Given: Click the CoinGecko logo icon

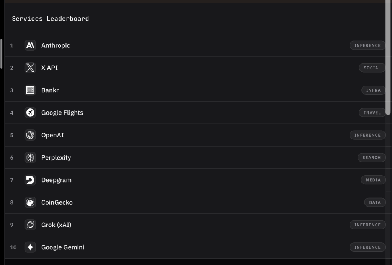Looking at the screenshot, I should coord(30,202).
